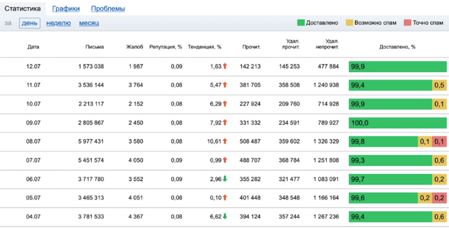Click the red Точно спам legend swatch
This screenshot has height=228, width=449.
pyautogui.click(x=407, y=23)
